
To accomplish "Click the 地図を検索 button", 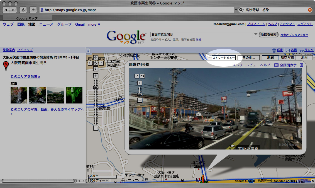I will click(268, 34).
